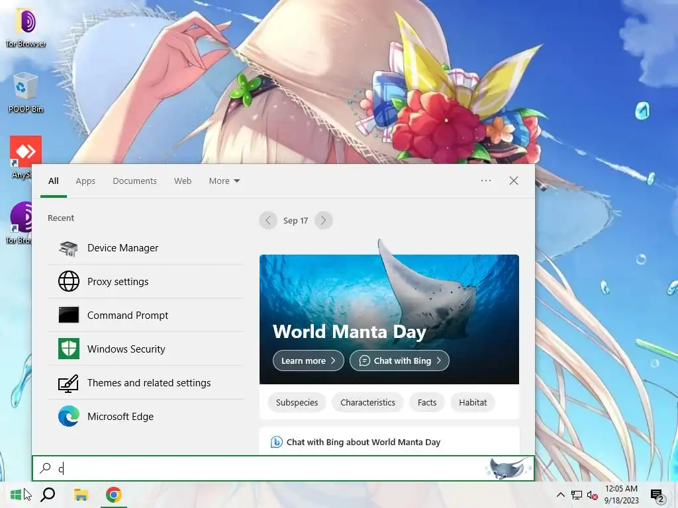Open the network icon in system tray

(x=577, y=495)
